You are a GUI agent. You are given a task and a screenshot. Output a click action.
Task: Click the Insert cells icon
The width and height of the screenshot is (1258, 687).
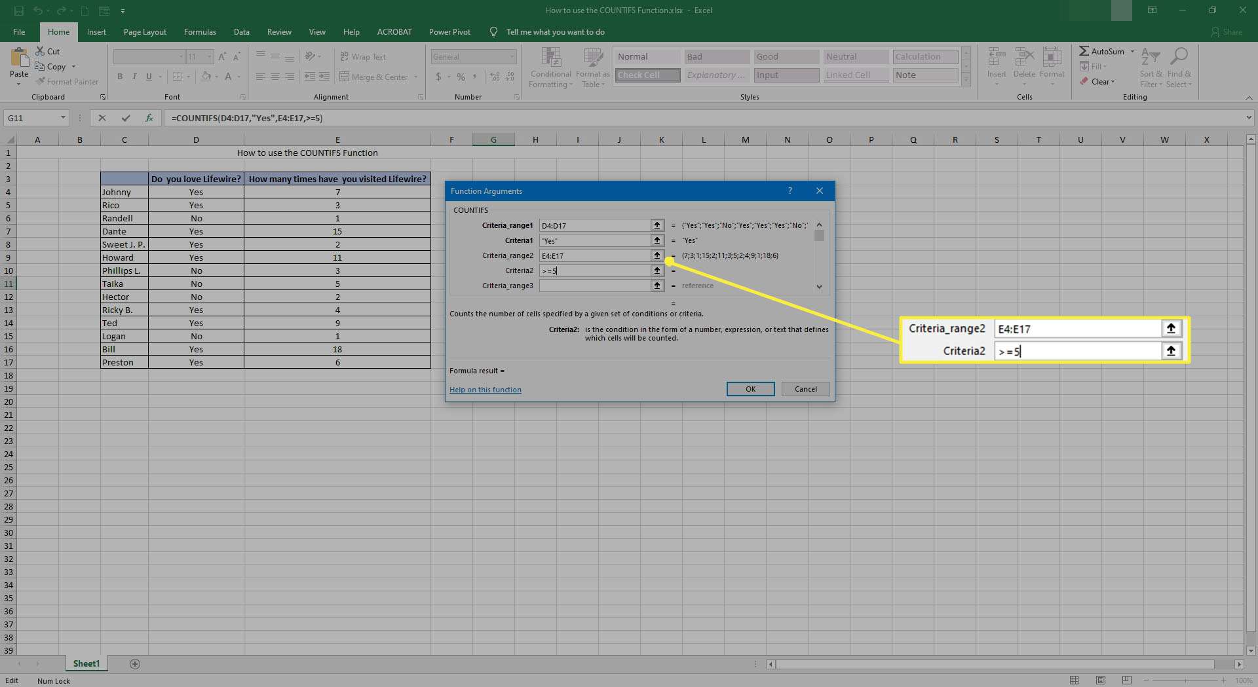pyautogui.click(x=997, y=58)
